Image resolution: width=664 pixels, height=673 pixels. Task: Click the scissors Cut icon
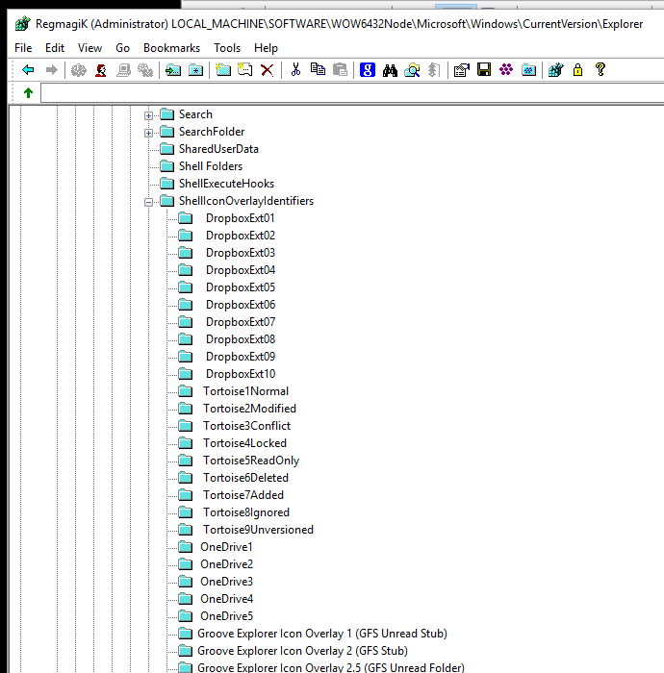(x=295, y=69)
